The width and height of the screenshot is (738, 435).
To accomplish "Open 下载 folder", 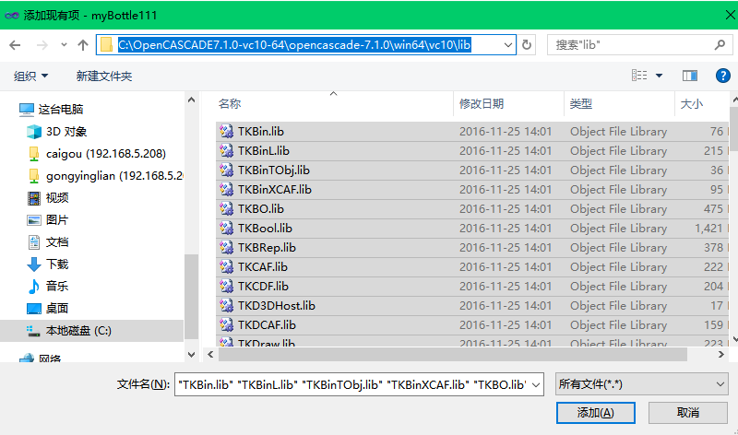I will pos(48,265).
